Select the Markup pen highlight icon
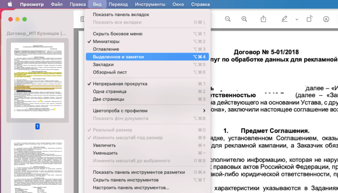The height and width of the screenshot is (193, 338). tap(284, 19)
